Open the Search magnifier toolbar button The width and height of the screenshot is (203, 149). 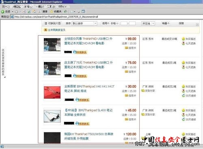tap(43, 12)
